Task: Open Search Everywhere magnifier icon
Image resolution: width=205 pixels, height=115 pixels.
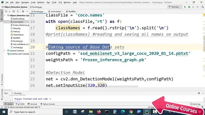Action: pyautogui.click(x=203, y=7)
